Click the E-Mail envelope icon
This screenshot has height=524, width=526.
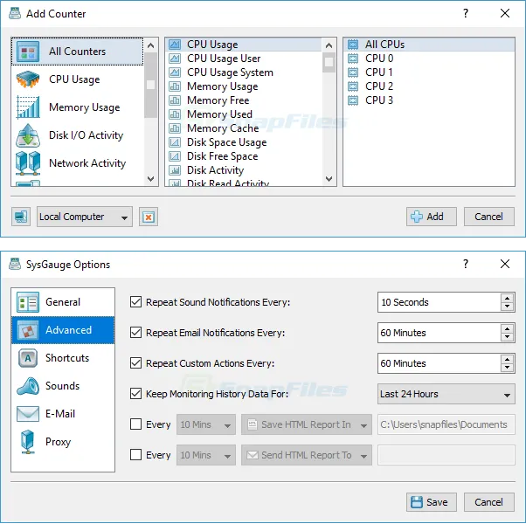click(28, 414)
